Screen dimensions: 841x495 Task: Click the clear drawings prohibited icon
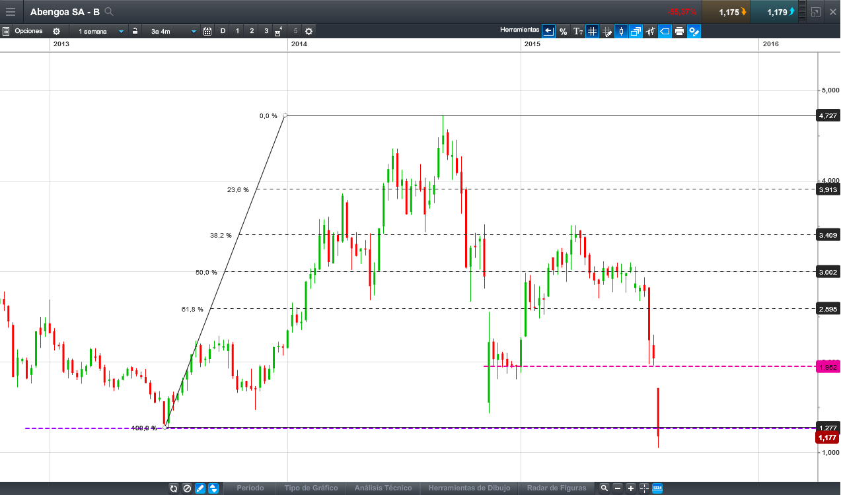[x=187, y=488]
